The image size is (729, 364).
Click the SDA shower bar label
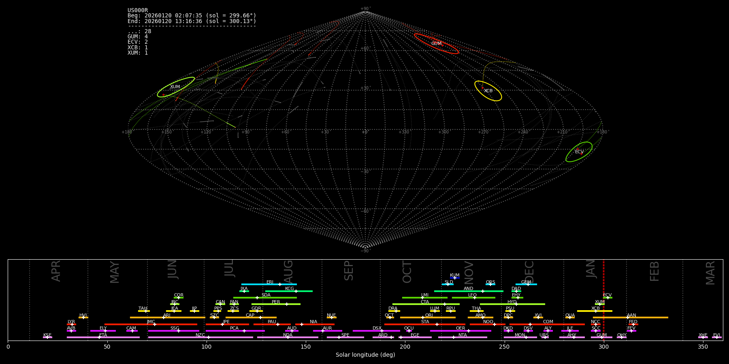pyautogui.click(x=266, y=295)
